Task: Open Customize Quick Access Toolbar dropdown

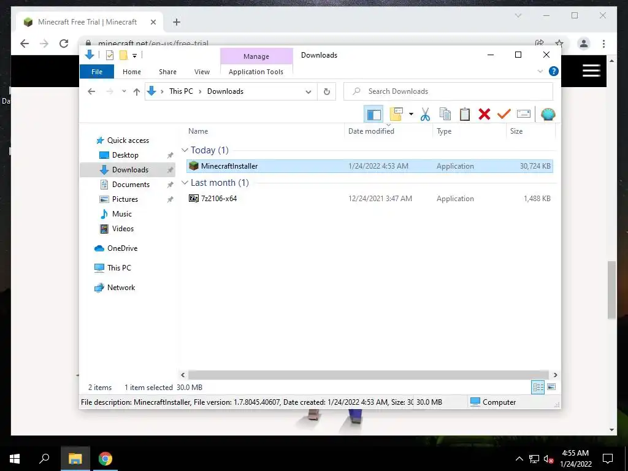Action: click(x=134, y=56)
